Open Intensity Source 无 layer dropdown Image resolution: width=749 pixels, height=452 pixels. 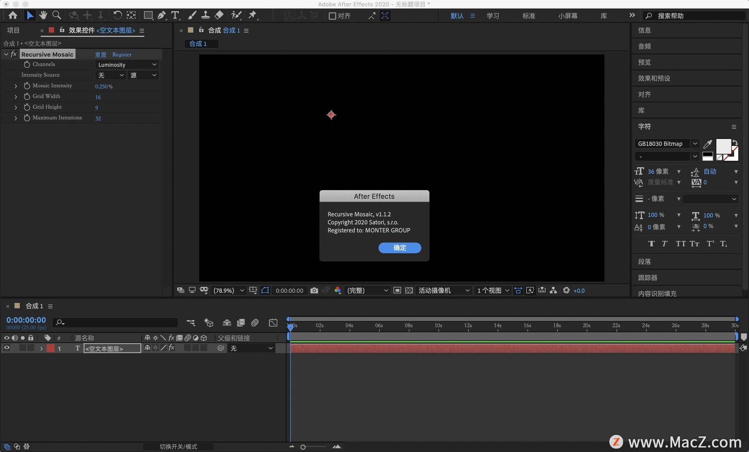coord(111,75)
